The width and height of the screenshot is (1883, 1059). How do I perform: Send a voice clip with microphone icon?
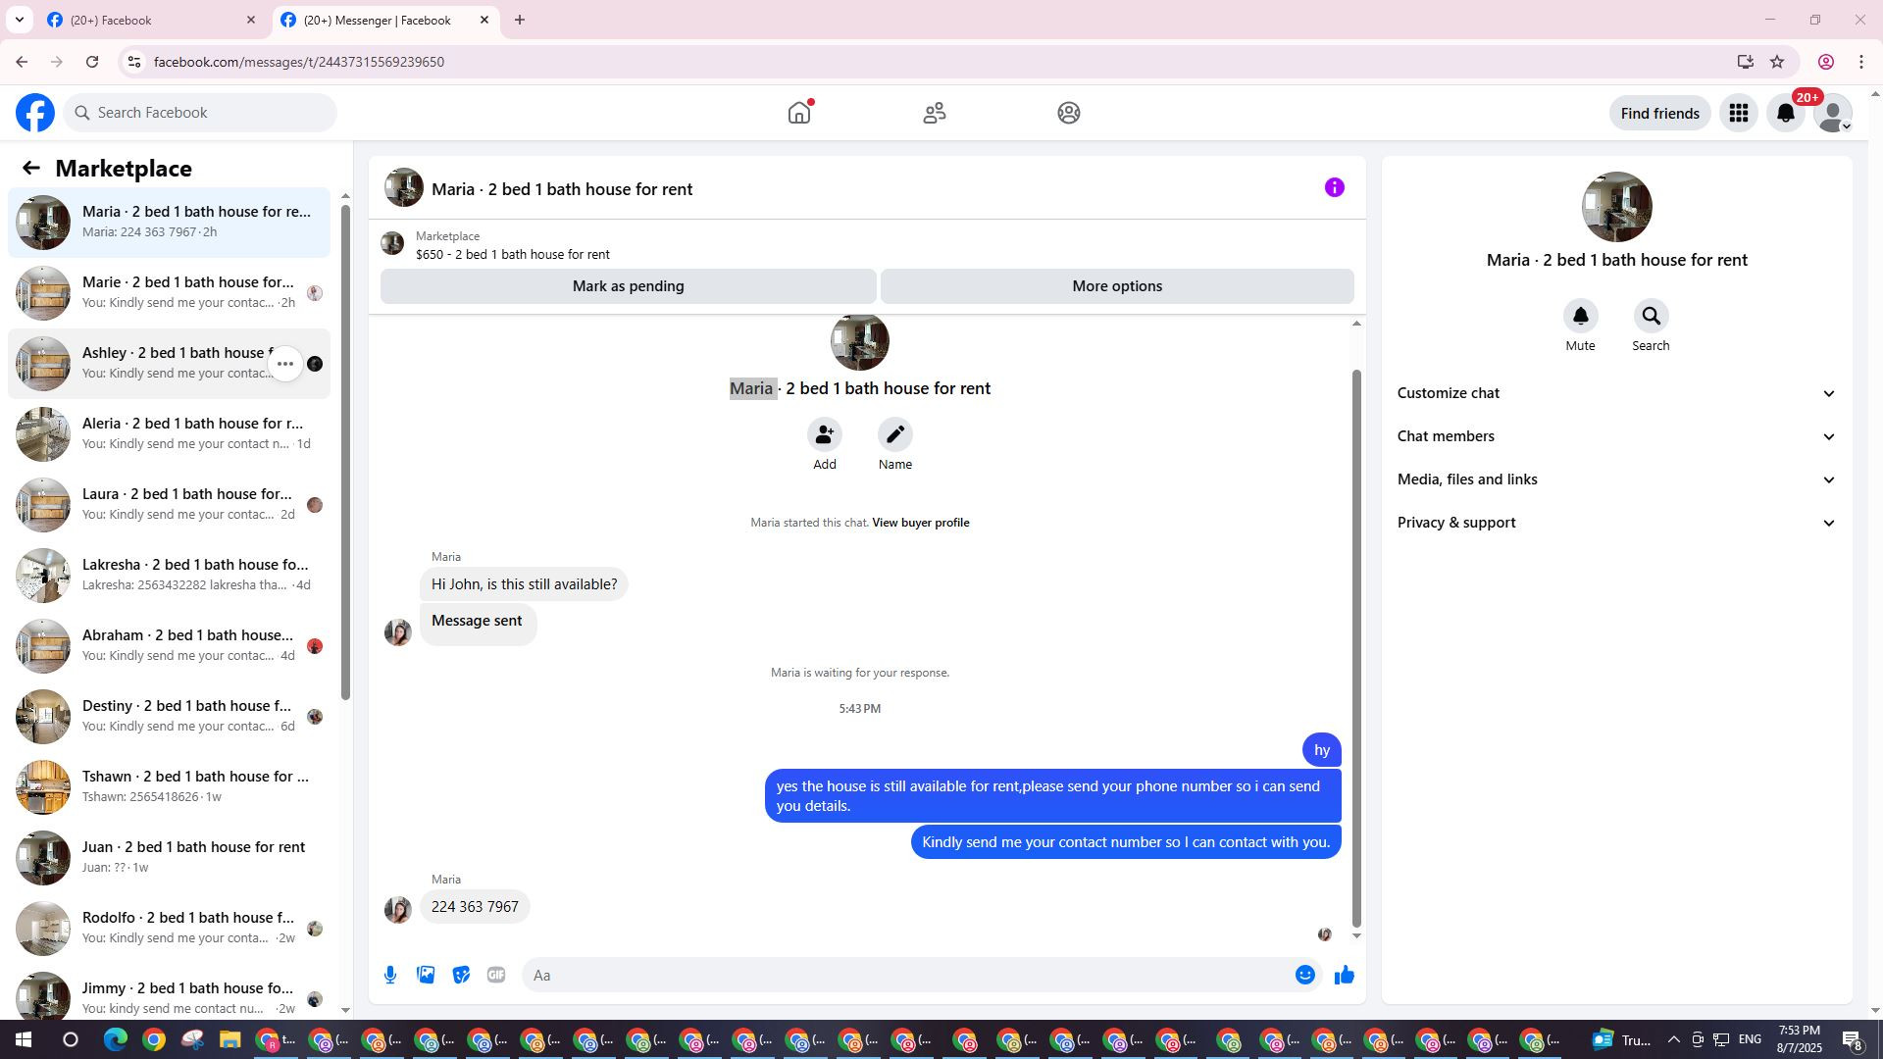(x=390, y=975)
